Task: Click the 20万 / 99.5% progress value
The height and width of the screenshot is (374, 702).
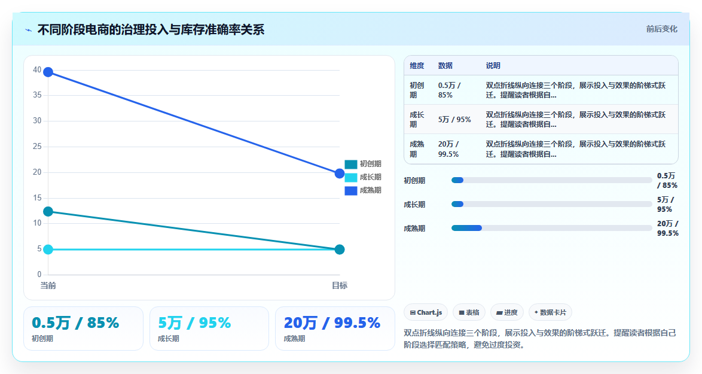Action: click(x=667, y=229)
